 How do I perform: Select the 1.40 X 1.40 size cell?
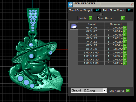(91, 52)
